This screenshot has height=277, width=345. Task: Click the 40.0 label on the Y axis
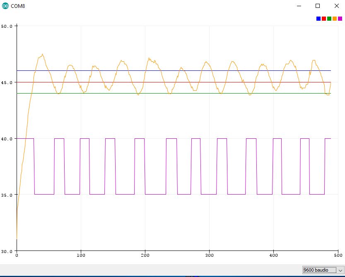click(x=7, y=139)
